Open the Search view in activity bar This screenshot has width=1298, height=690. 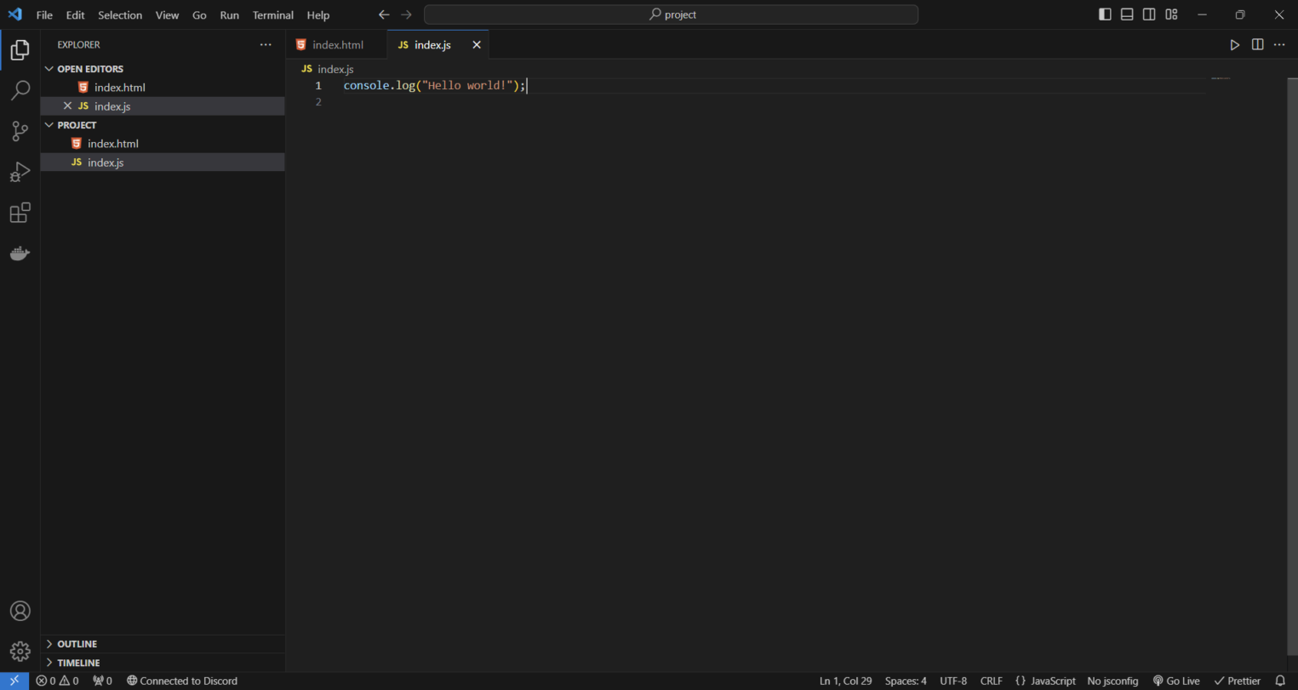(20, 90)
